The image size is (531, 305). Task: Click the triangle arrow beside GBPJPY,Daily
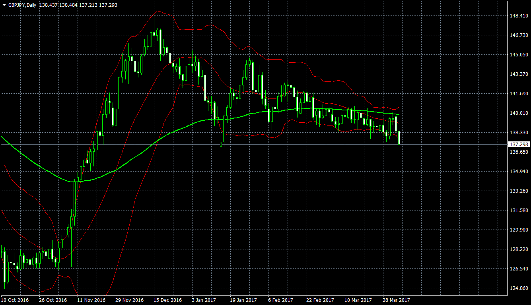(4, 5)
